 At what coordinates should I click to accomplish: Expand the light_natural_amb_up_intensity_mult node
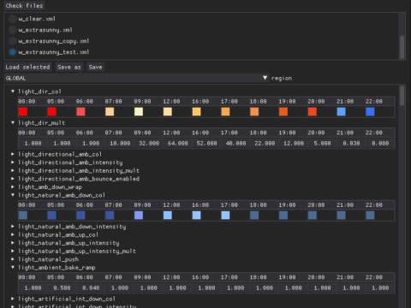pyautogui.click(x=13, y=252)
